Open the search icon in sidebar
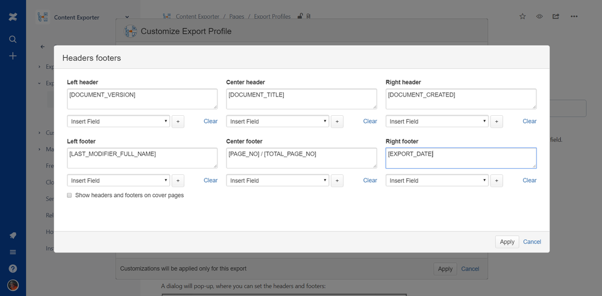 click(13, 39)
